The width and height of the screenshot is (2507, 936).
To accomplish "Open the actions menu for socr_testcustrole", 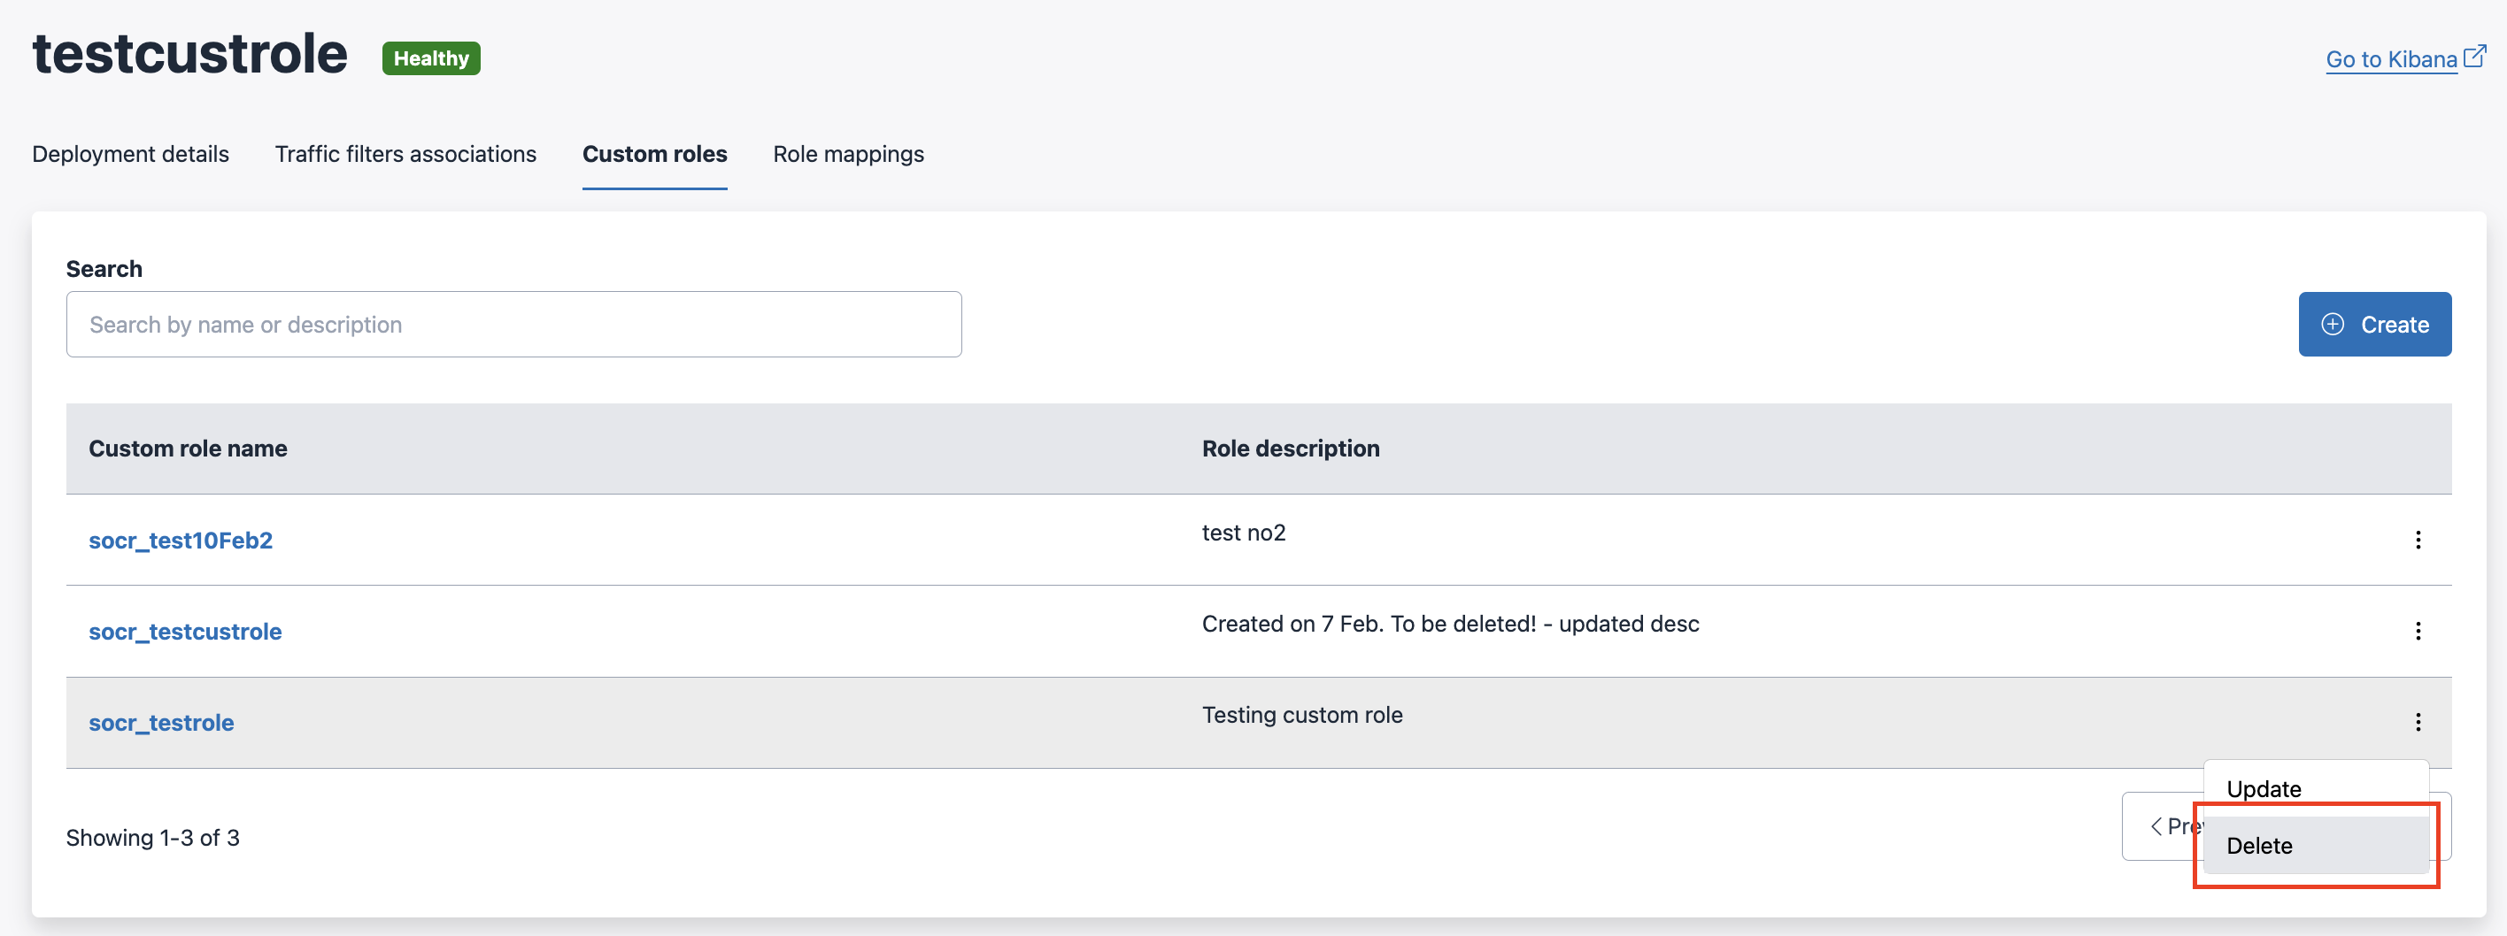I will pos(2419,631).
